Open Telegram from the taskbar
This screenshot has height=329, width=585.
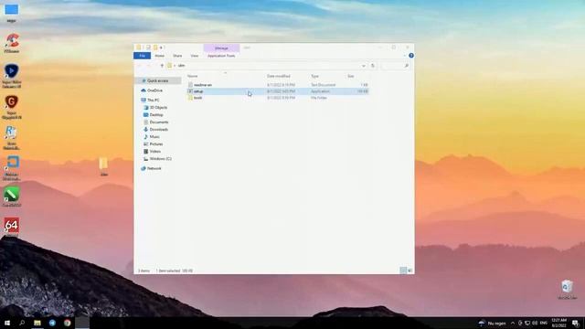[x=52, y=323]
